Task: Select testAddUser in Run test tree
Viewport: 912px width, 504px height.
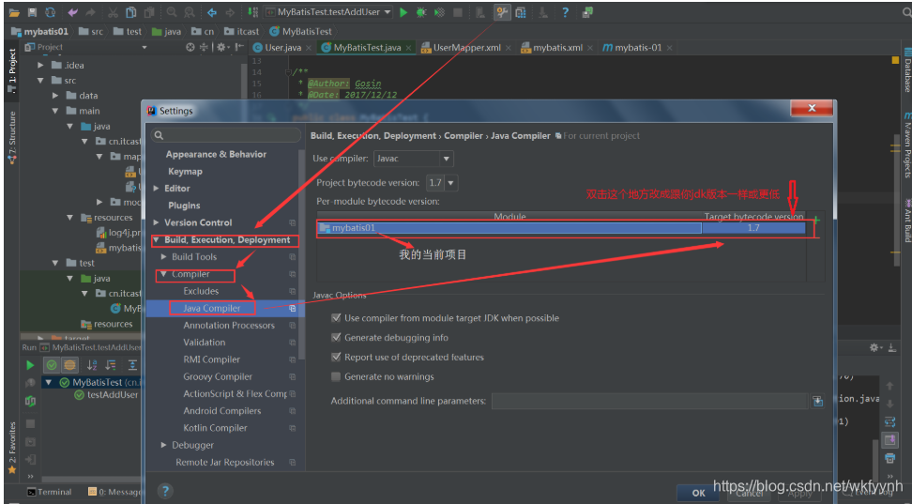Action: click(x=106, y=394)
